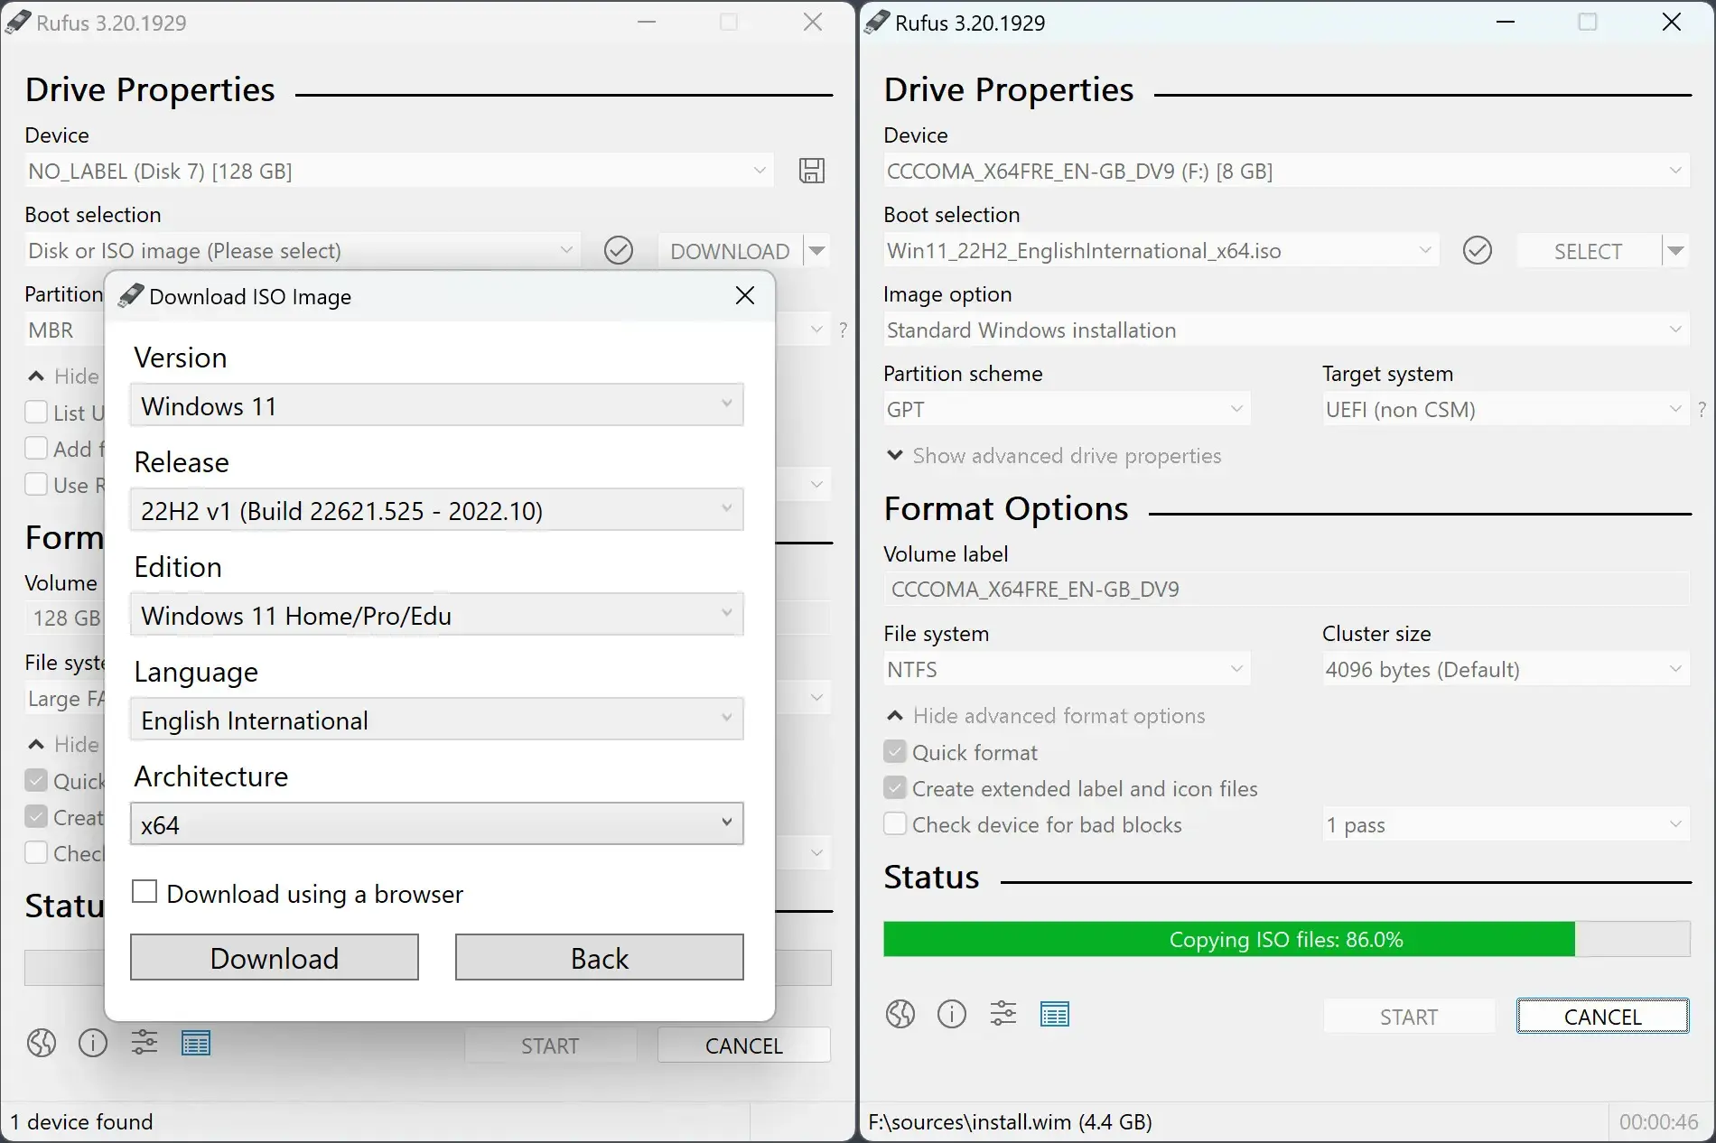Open the log icon in the left Rufus window
The width and height of the screenshot is (1716, 1143).
click(196, 1043)
